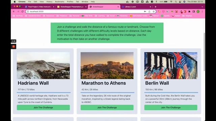
Task: Open the History menu
Action: [x=49, y=2]
